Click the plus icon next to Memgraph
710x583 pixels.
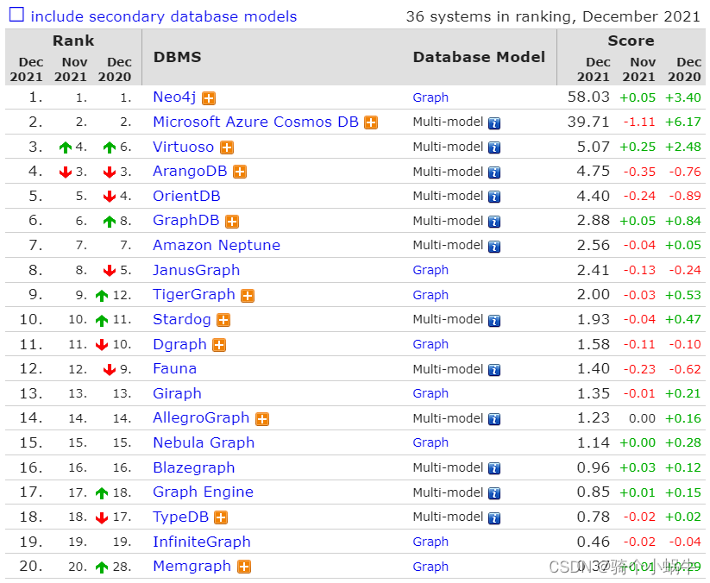(244, 567)
